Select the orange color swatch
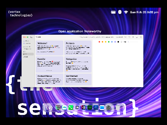This screenshot has height=125, width=167. tap(102, 42)
